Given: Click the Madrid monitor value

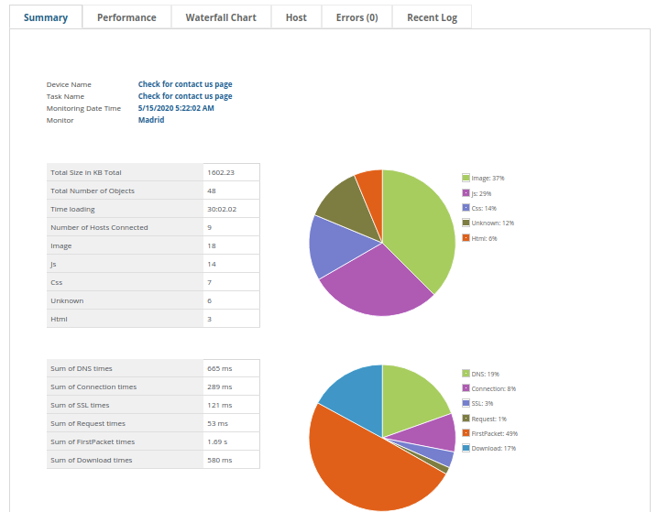Looking at the screenshot, I should pyautogui.click(x=151, y=120).
